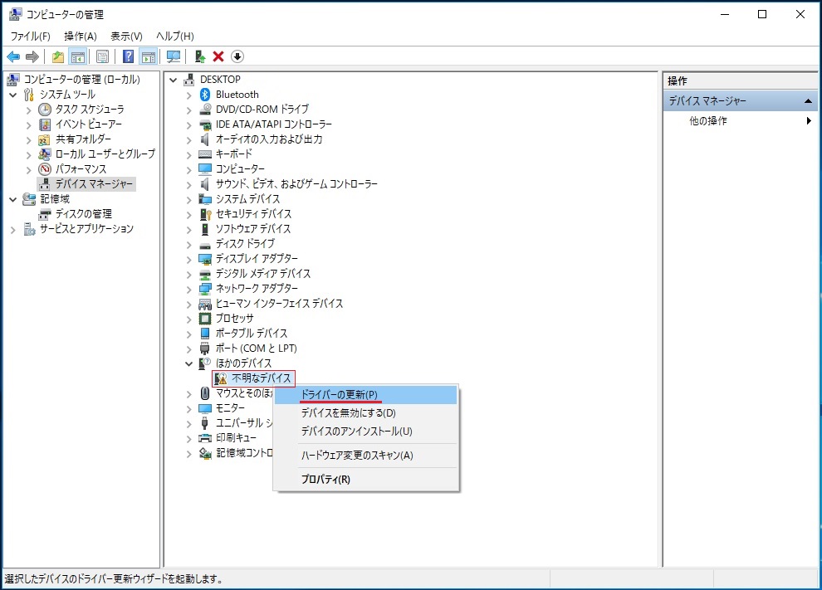Collapse the DESKTOP root node chevron
Screen dimensions: 822x590
coord(174,80)
